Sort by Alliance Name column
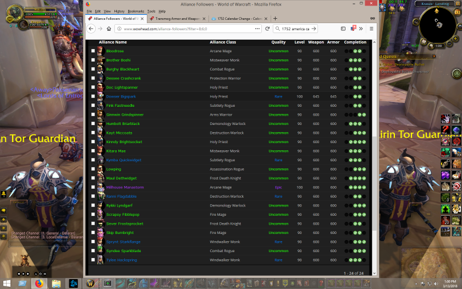The image size is (462, 289). 113,42
